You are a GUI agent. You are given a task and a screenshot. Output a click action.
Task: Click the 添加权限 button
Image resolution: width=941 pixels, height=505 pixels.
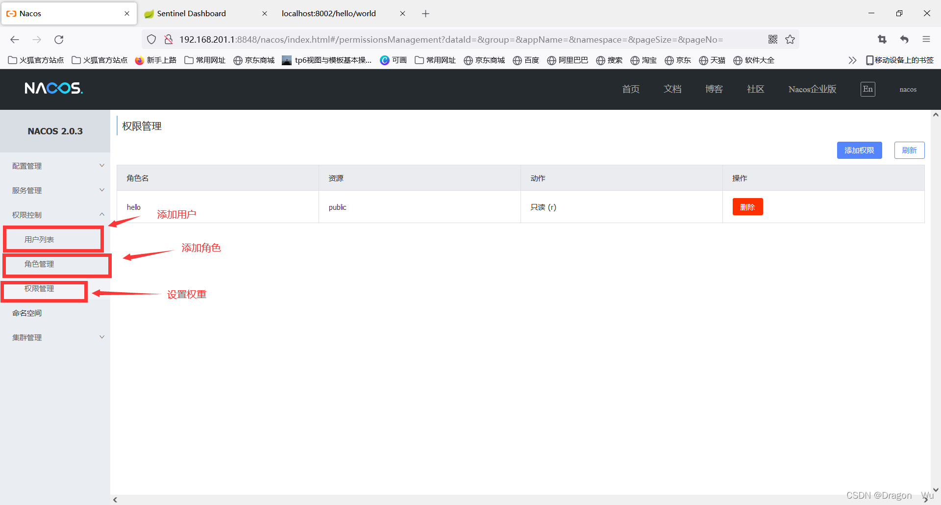(x=859, y=151)
